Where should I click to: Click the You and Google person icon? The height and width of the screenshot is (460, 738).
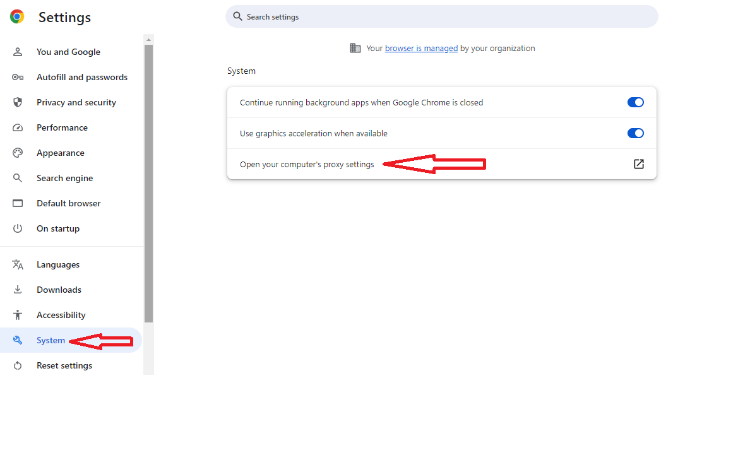coord(18,52)
